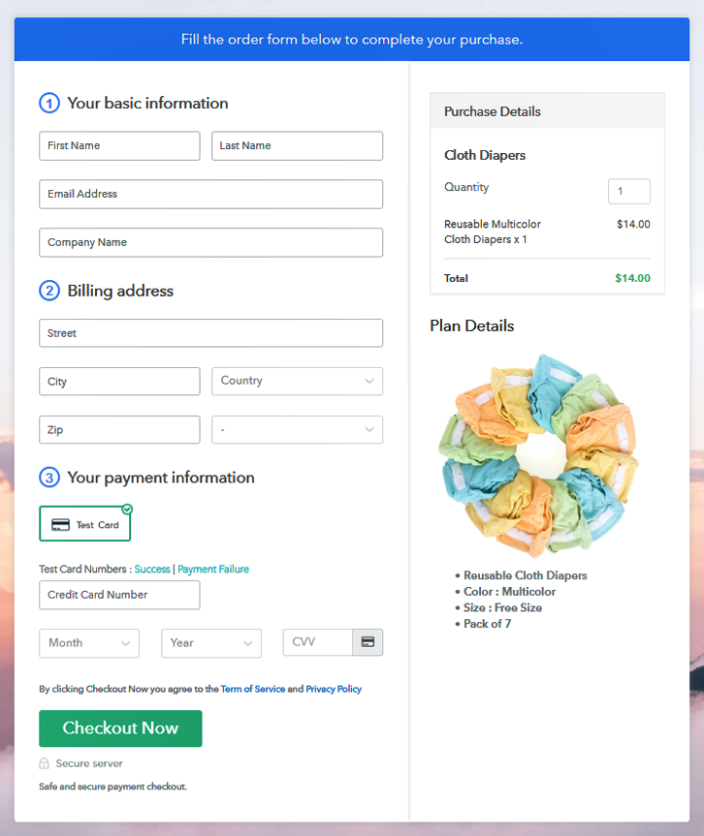This screenshot has width=704, height=836.
Task: Click the green checkmark on Test Card
Action: click(x=127, y=510)
